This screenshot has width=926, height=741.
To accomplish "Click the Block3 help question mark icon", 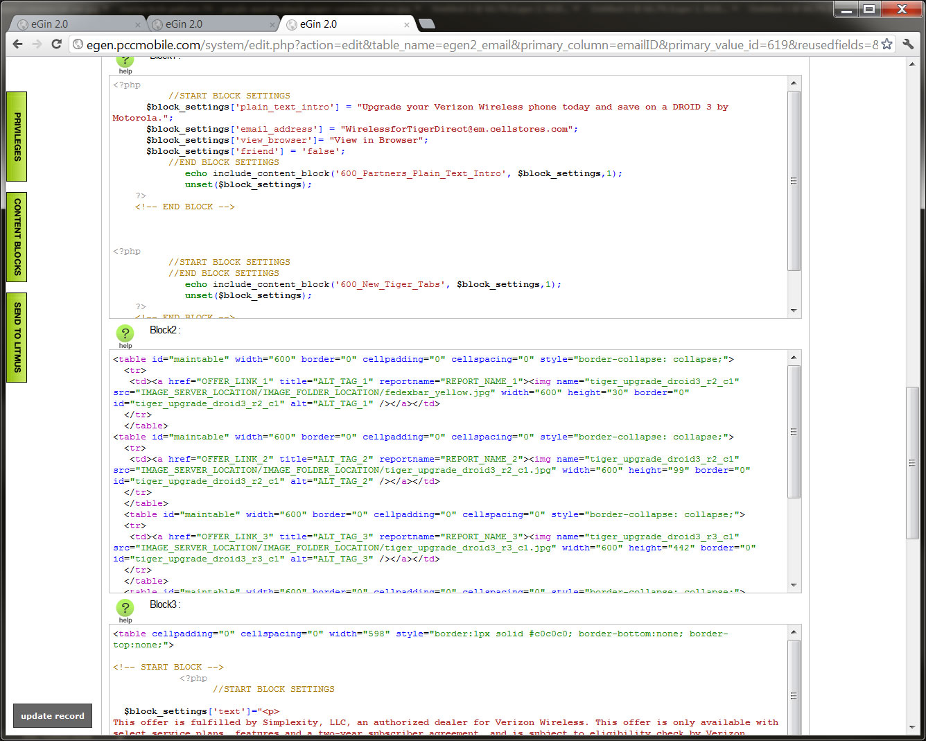I will (x=125, y=608).
